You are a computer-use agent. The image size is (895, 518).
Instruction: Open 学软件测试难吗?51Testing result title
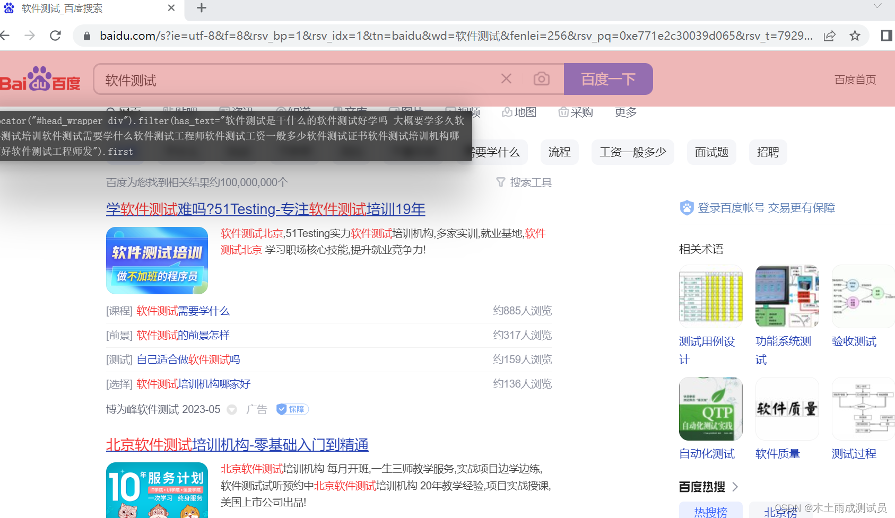[x=266, y=209]
